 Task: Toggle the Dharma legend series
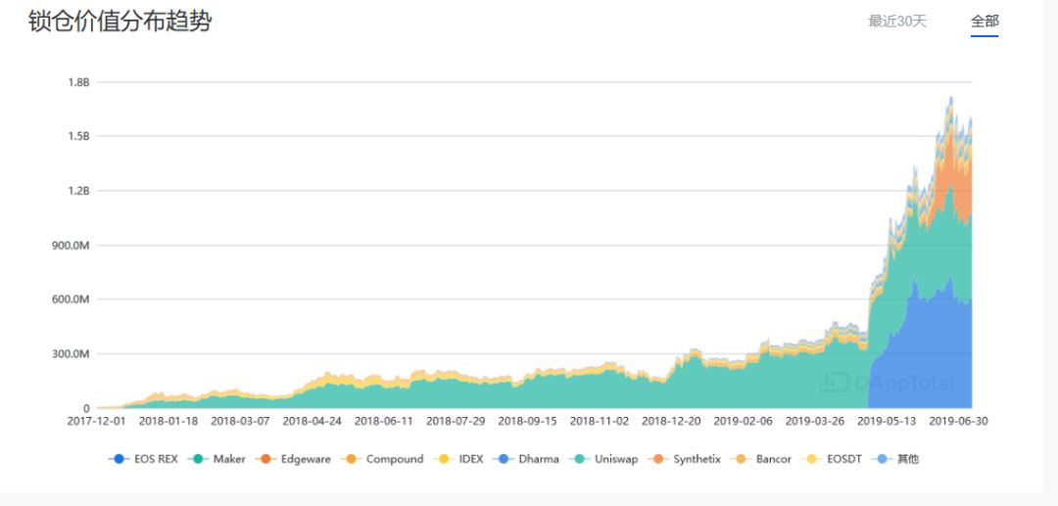coord(526,459)
